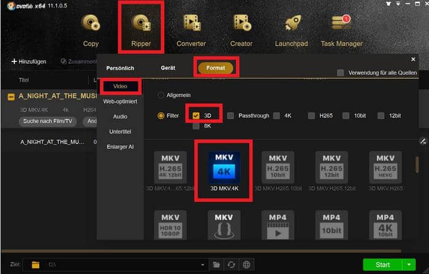Click the A_NIGHT_AT_THE_MU... title row
429x274 pixels.
pos(52,142)
